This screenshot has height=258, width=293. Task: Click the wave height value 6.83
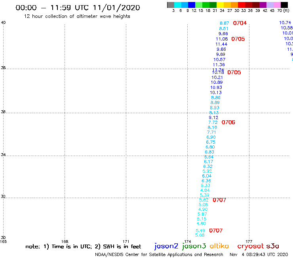pos(209,152)
